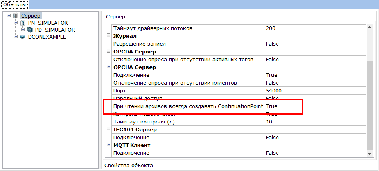This screenshot has width=379, height=171.
Task: Collapse the Сервер tree node
Action: [x=9, y=16]
